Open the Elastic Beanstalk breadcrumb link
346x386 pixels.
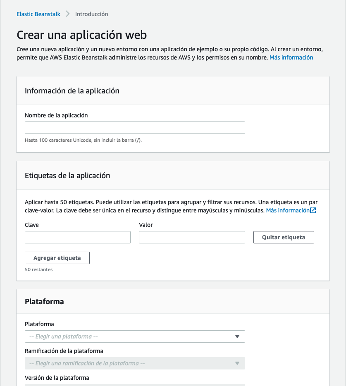tap(38, 14)
